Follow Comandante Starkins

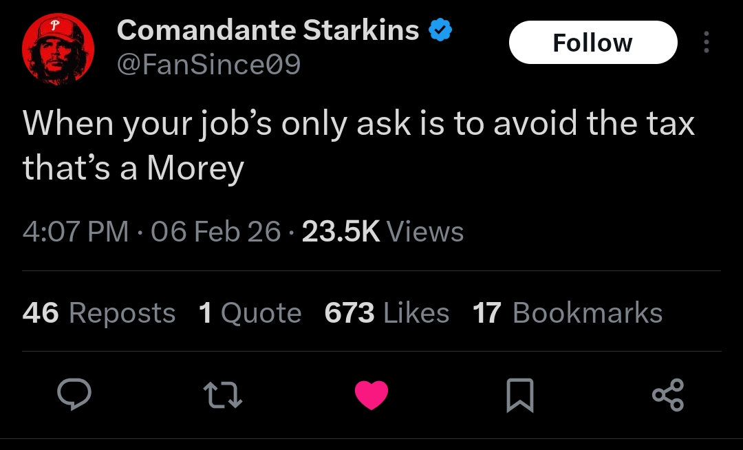tap(592, 43)
